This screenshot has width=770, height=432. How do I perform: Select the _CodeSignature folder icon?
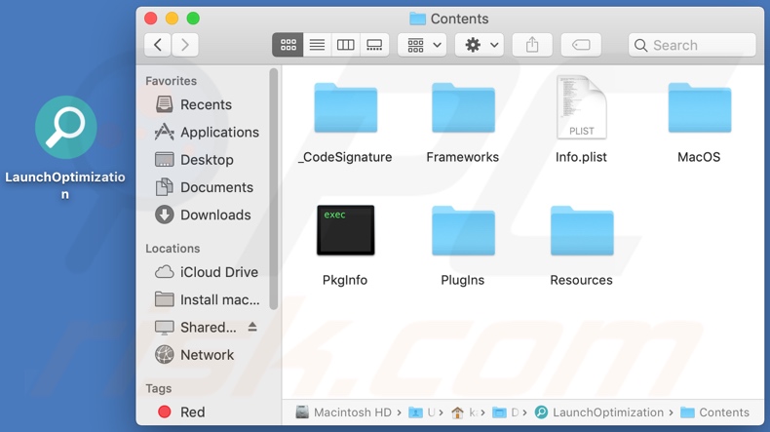click(x=346, y=108)
